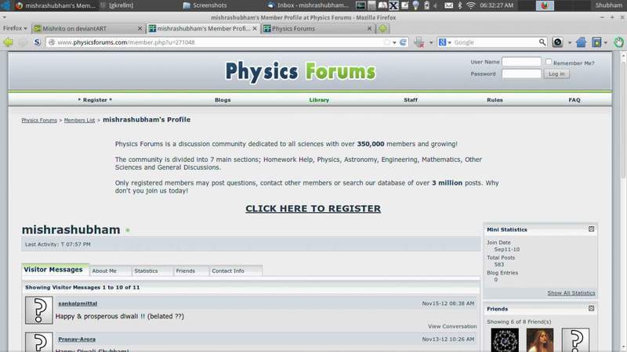627x352 pixels.
Task: Click the Password input field
Action: (521, 74)
